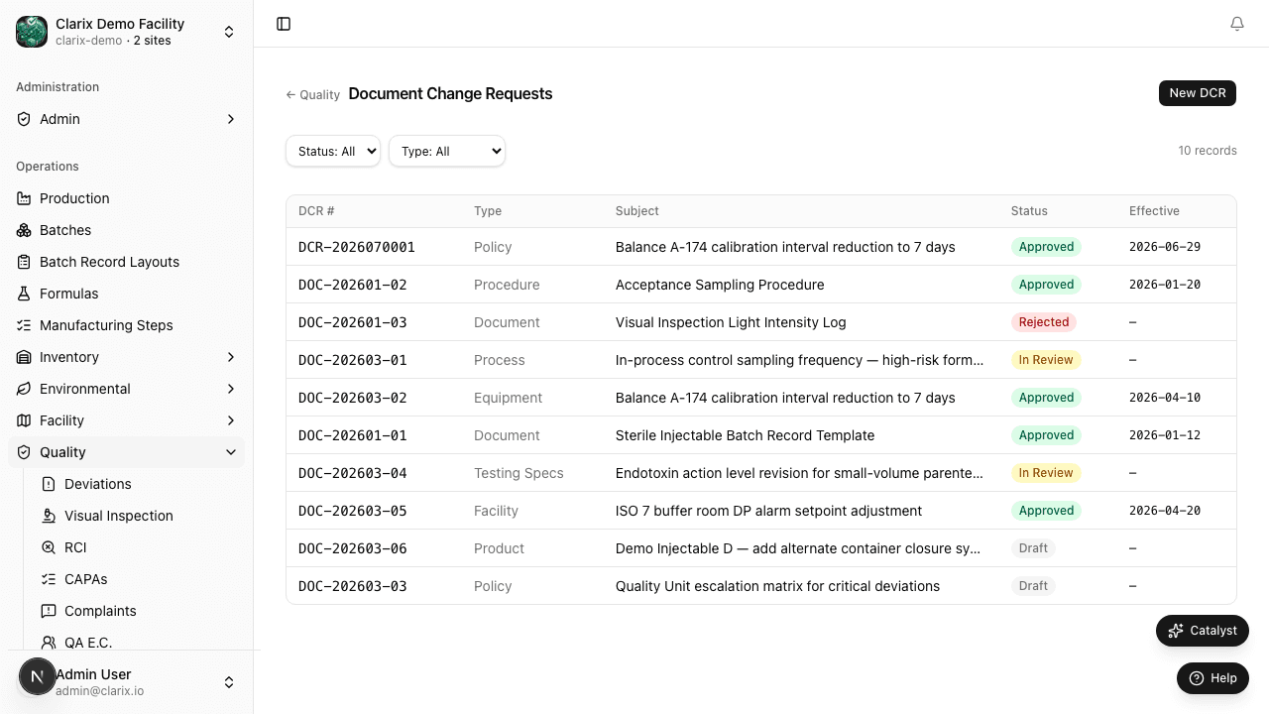Open the Complaints link
1269x714 pixels.
point(139,611)
